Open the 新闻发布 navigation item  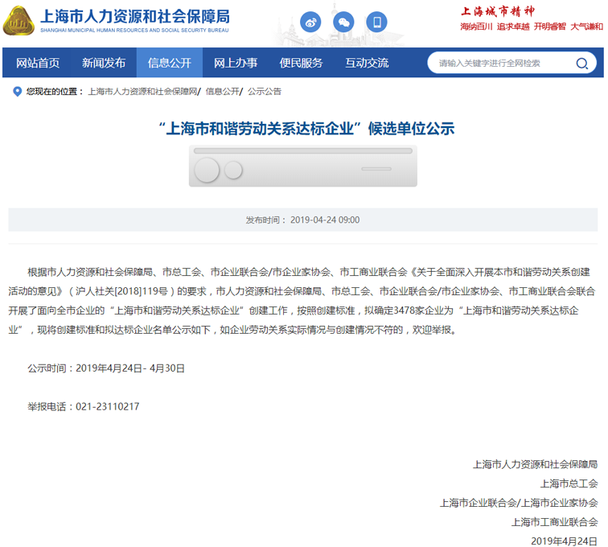tap(104, 63)
